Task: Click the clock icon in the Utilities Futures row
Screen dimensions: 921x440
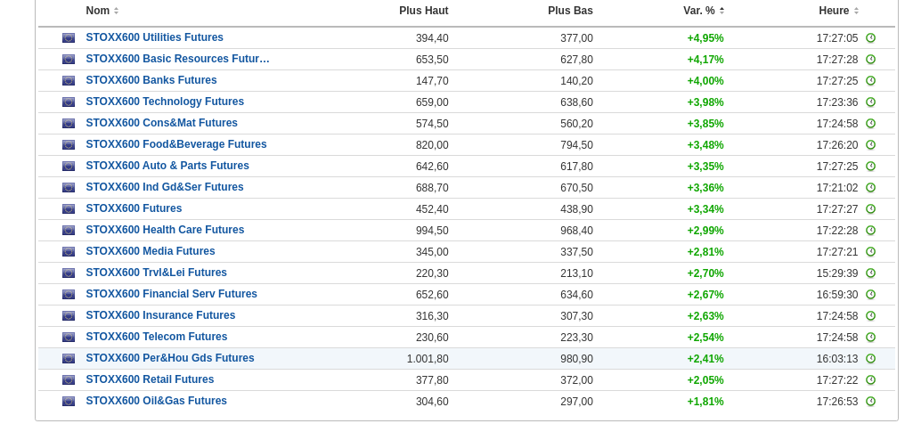Action: tap(870, 38)
